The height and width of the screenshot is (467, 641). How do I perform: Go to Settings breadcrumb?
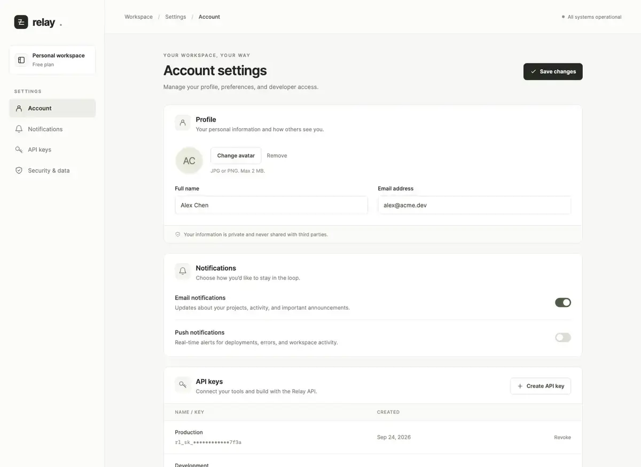tap(176, 17)
